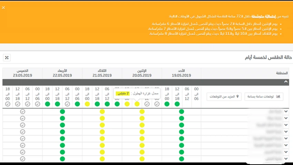Close the orange flood alert banner
293x165 pixels.
pos(3,7)
